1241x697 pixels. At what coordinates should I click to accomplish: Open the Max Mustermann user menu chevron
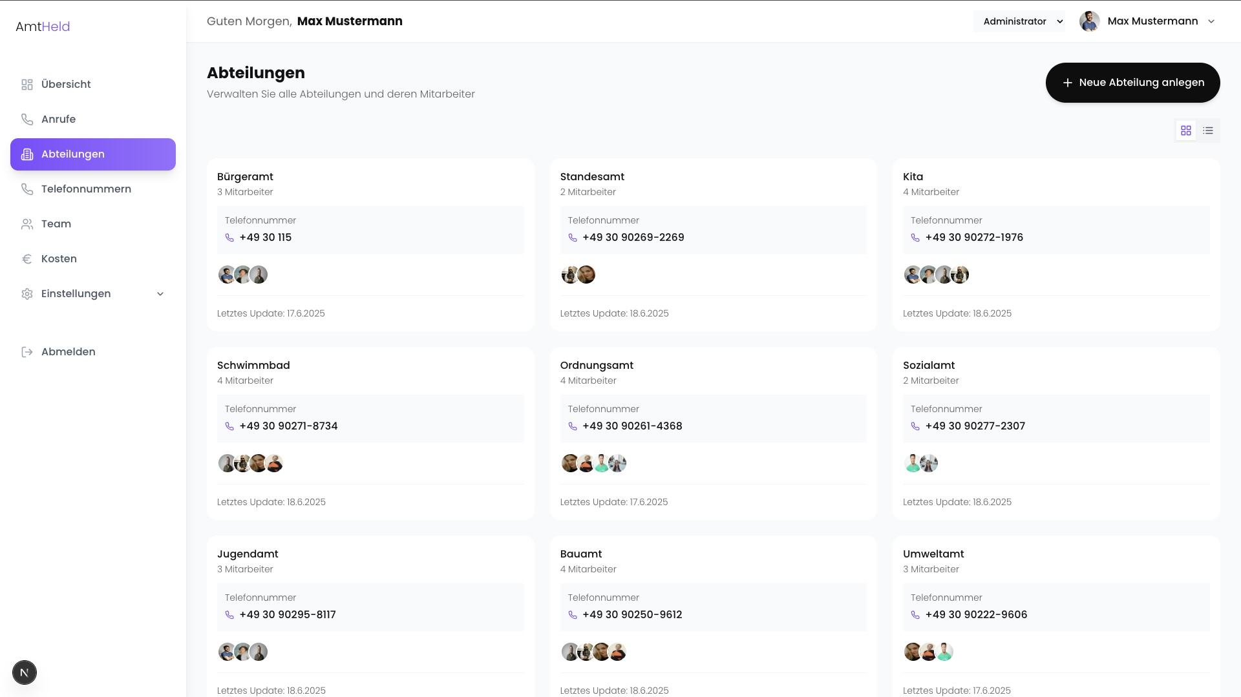point(1211,21)
